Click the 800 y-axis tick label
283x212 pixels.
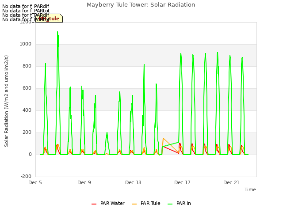27,66
